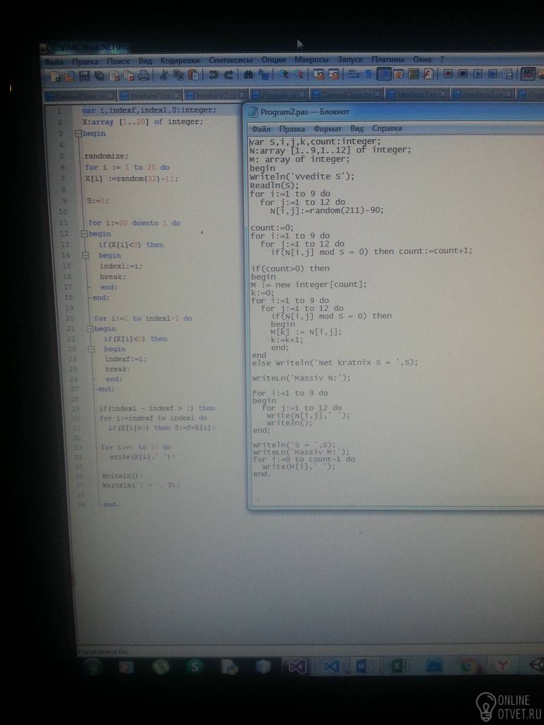Click the Copy toolbar icon
The width and height of the screenshot is (544, 725).
(x=178, y=76)
